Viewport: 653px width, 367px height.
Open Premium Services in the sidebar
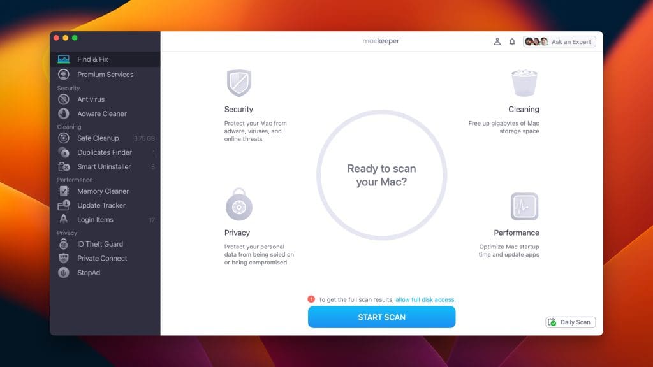coord(105,75)
